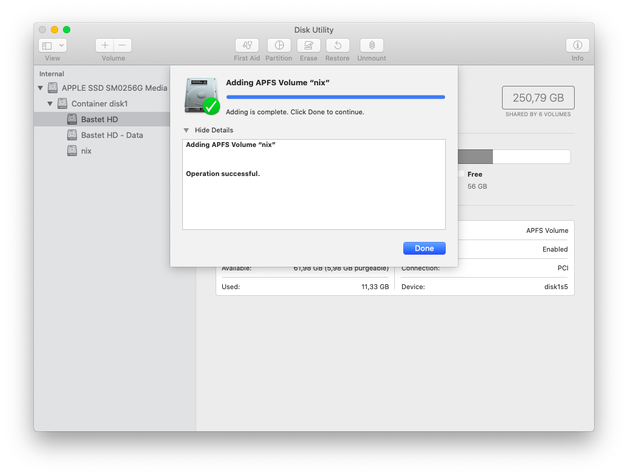Click the hard drive checkmark image
The height and width of the screenshot is (476, 628).
[x=202, y=96]
